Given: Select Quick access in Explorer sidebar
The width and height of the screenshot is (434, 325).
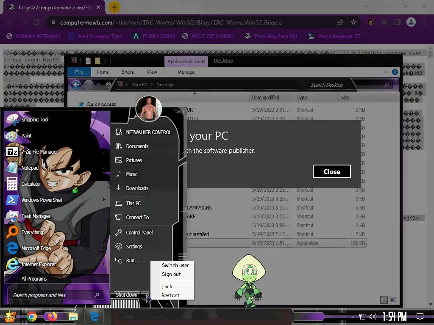Looking at the screenshot, I should pyautogui.click(x=97, y=104).
